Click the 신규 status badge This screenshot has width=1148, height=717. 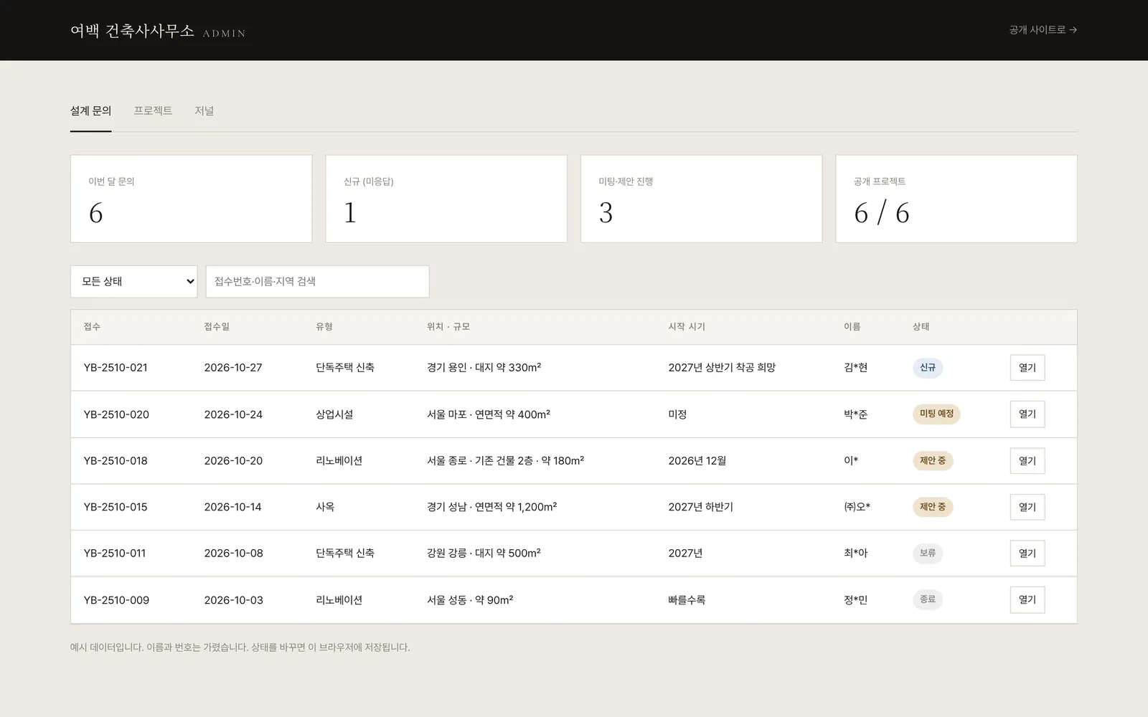928,368
